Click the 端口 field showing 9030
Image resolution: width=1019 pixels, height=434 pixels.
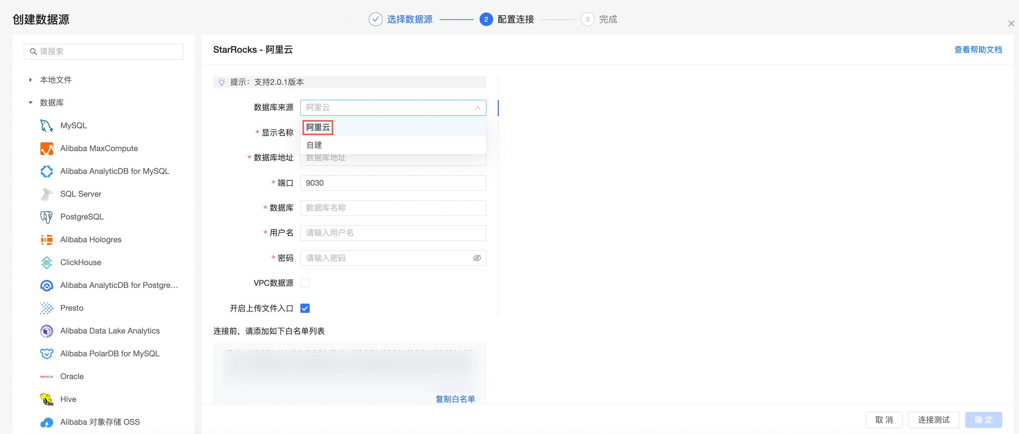pos(393,183)
